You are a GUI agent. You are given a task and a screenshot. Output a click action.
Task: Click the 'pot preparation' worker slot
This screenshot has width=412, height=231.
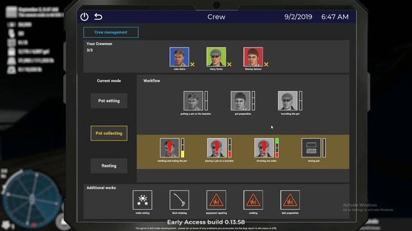point(240,101)
